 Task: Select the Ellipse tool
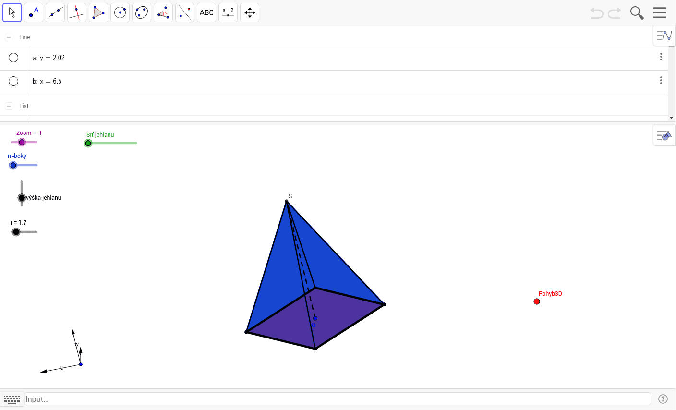[x=142, y=12]
